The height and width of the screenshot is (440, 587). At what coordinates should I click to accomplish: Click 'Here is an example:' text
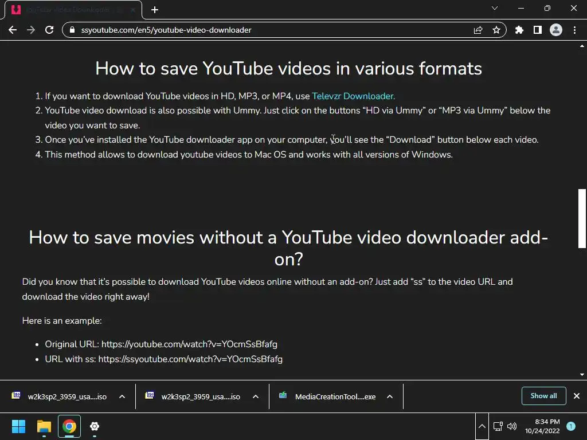pos(62,321)
